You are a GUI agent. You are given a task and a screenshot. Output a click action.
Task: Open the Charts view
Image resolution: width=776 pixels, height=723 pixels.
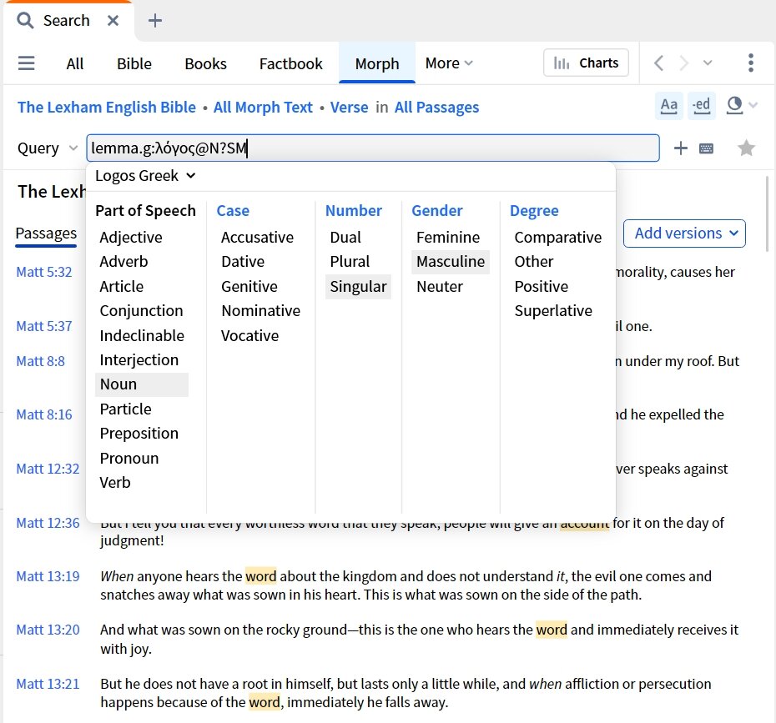click(586, 63)
